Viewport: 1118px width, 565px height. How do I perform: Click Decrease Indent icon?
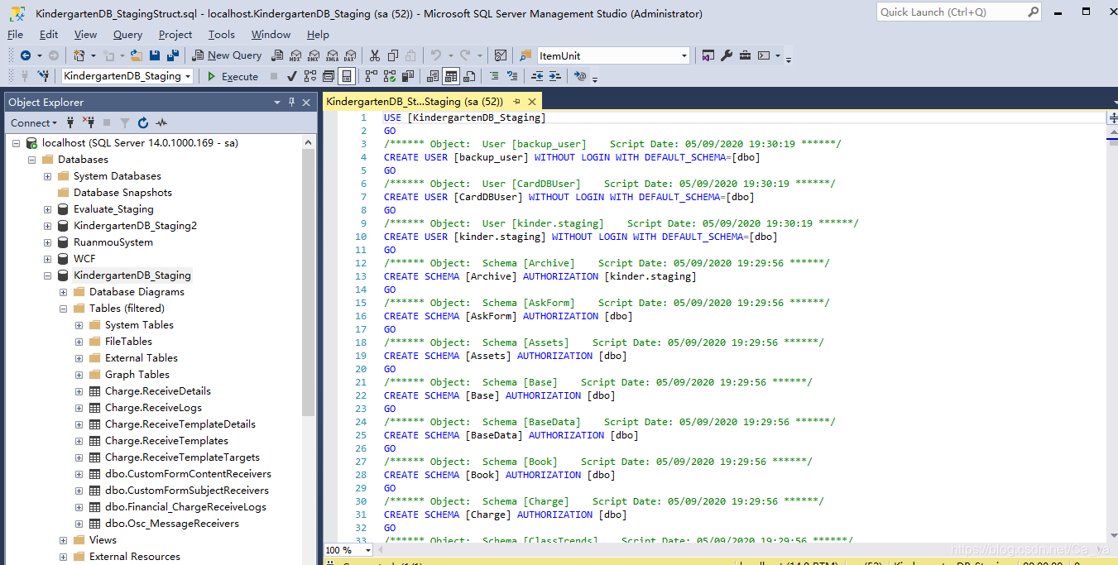(537, 76)
